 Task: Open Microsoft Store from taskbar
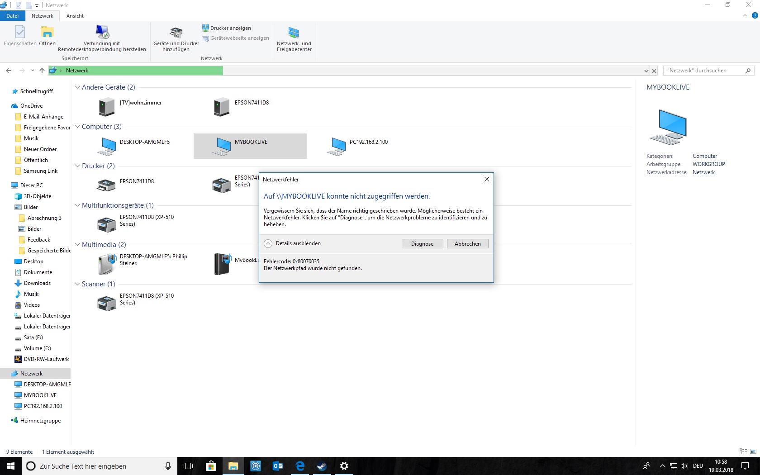coord(211,466)
